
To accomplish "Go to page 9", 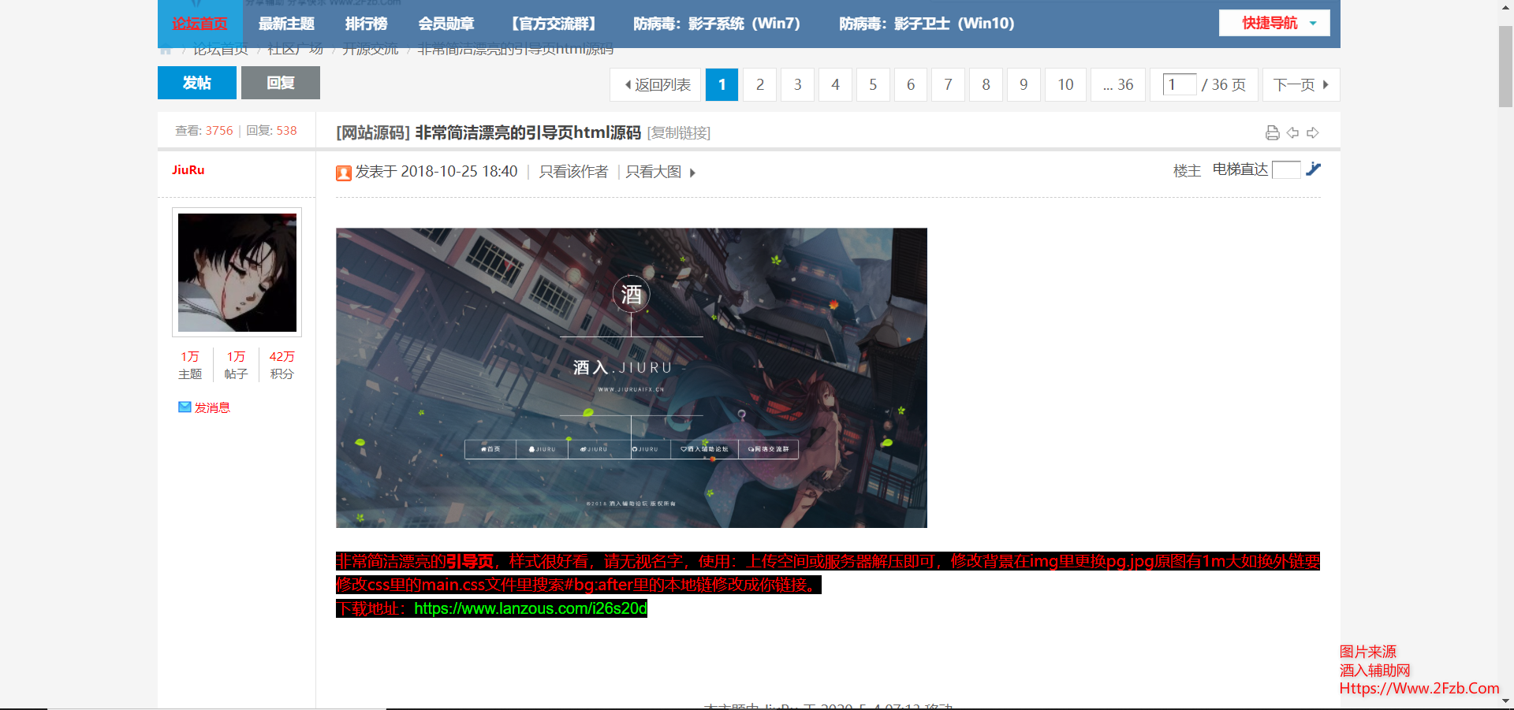I will [x=1024, y=84].
